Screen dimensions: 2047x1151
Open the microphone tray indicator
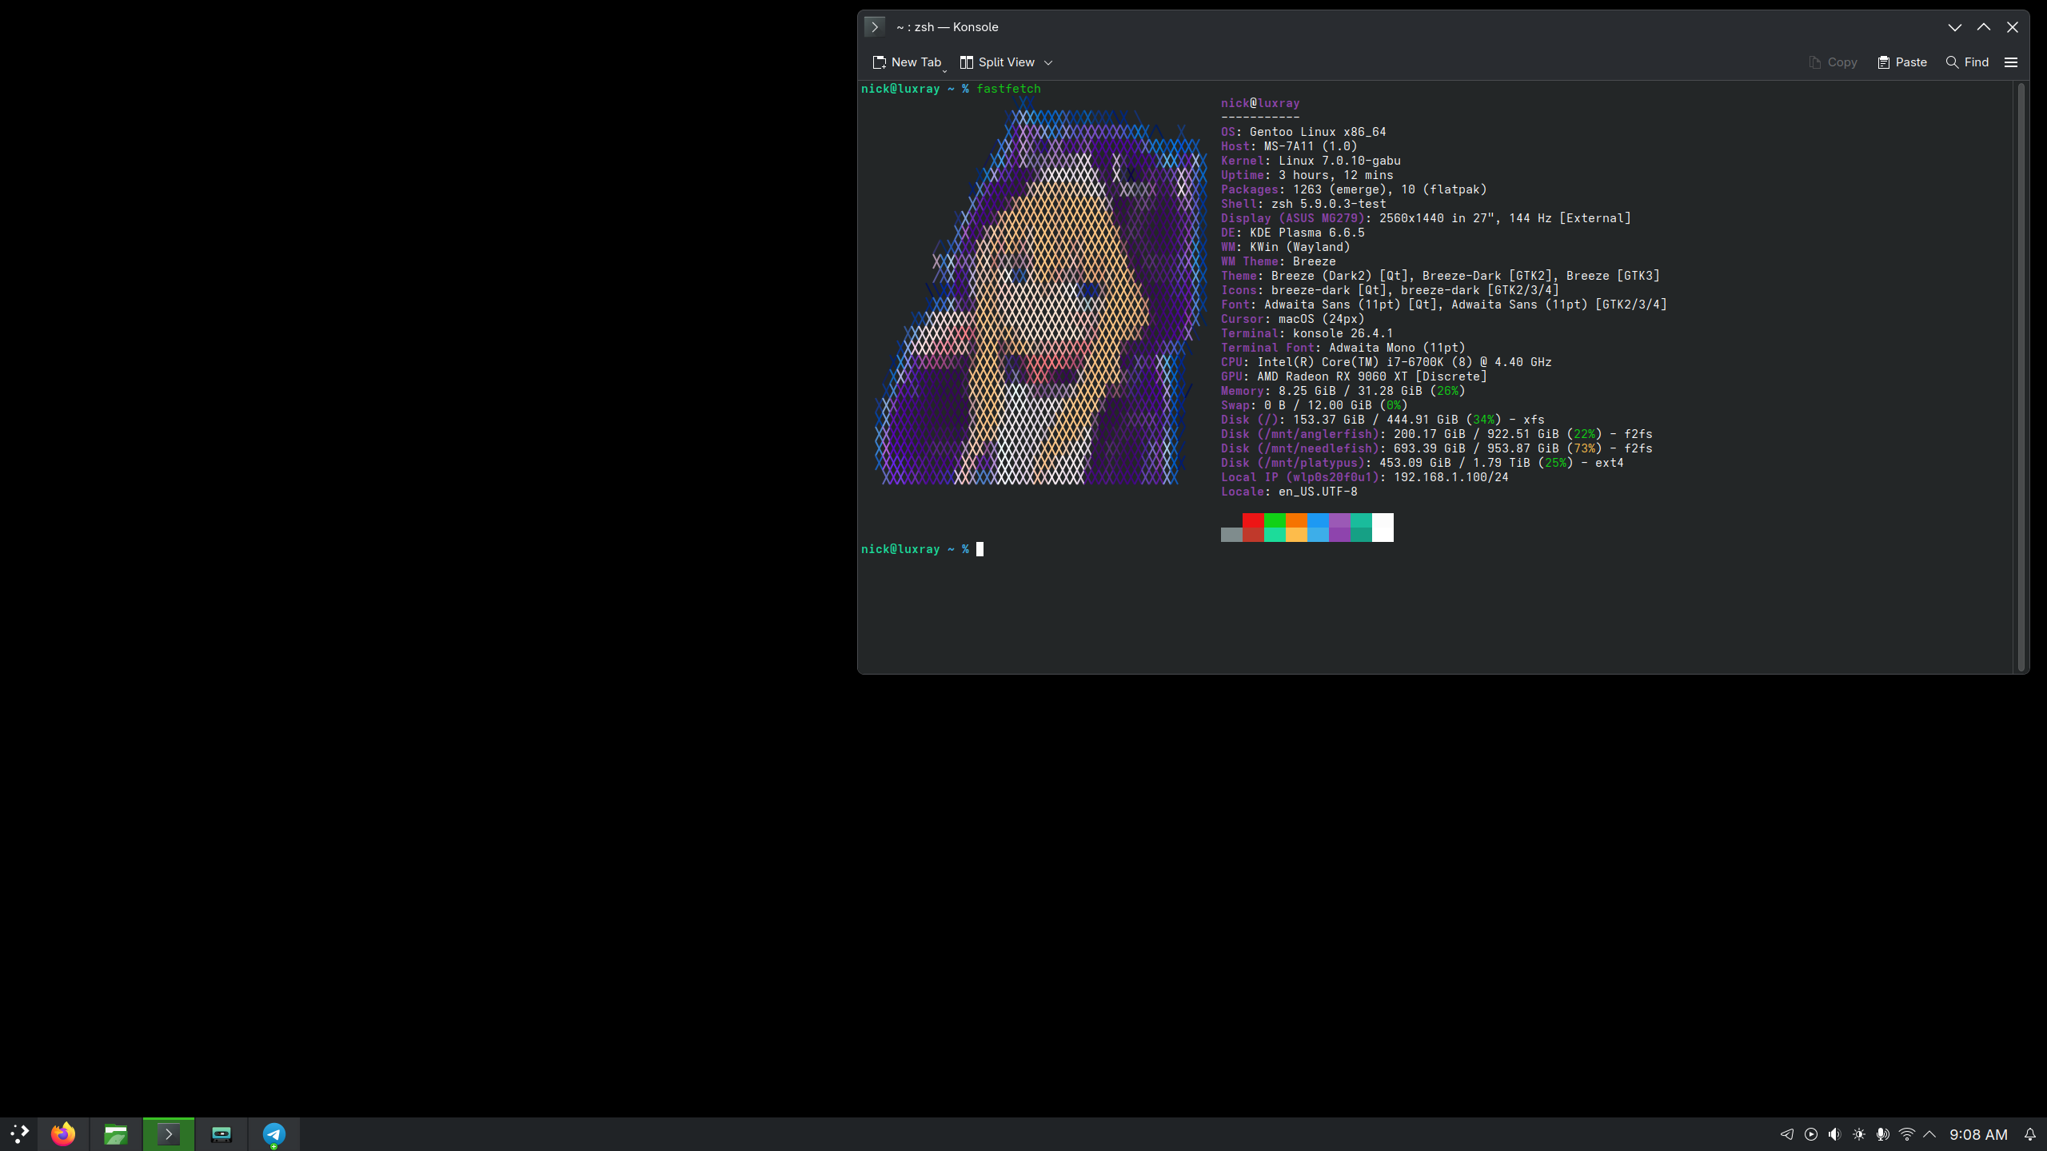(1882, 1134)
